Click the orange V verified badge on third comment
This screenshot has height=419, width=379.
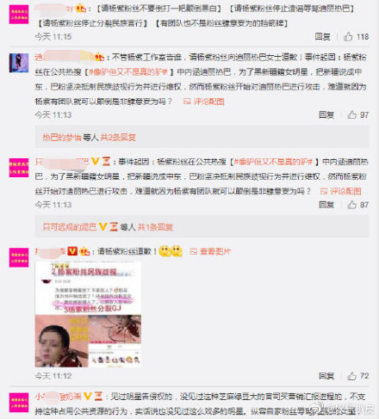[95, 162]
